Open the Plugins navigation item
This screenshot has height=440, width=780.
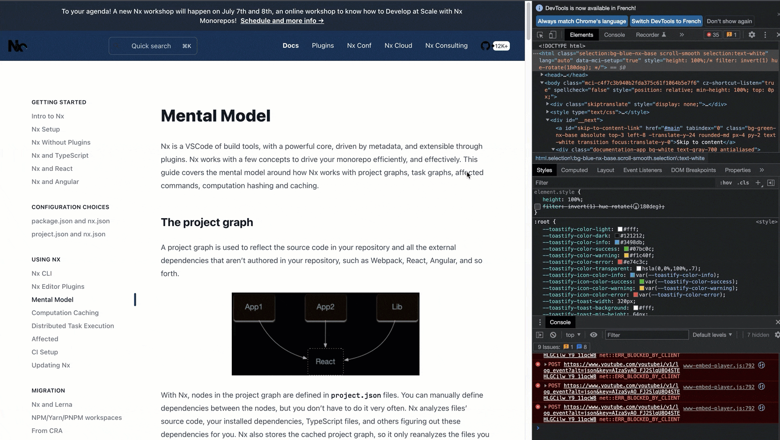[323, 46]
